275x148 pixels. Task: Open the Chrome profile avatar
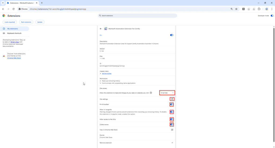click(x=267, y=9)
